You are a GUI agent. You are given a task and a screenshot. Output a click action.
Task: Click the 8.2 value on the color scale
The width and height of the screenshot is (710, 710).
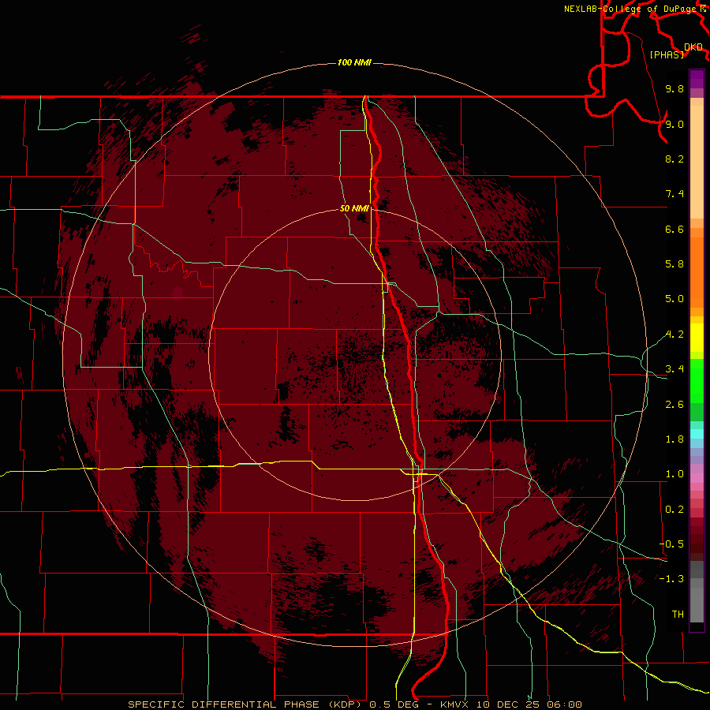click(x=674, y=159)
